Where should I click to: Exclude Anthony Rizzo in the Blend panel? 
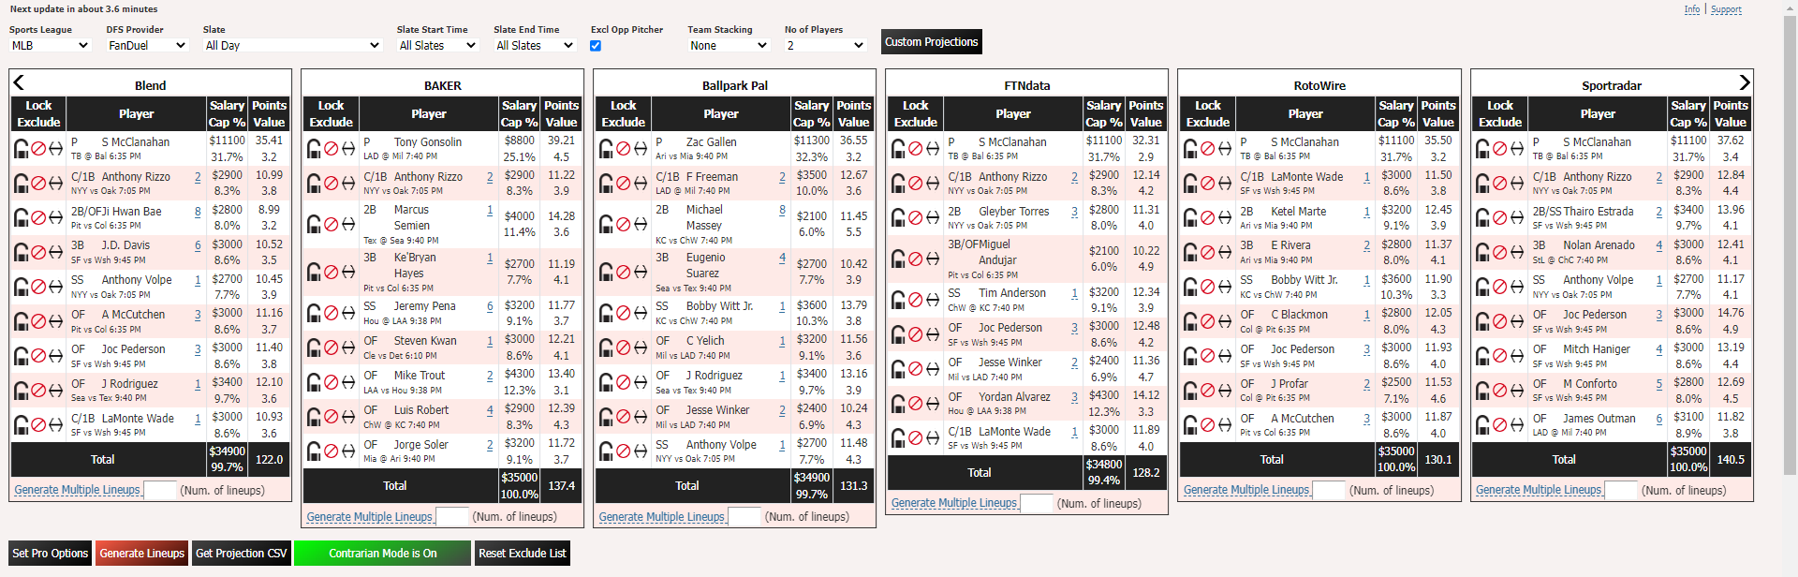tap(38, 183)
